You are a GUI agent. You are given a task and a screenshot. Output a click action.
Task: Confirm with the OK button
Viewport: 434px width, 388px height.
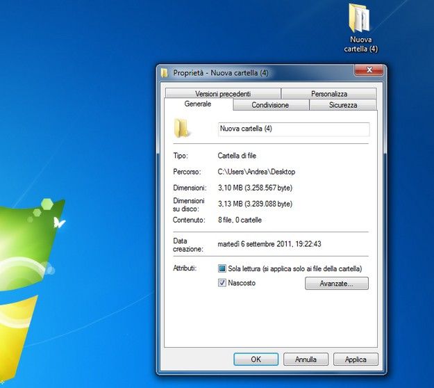click(x=256, y=359)
